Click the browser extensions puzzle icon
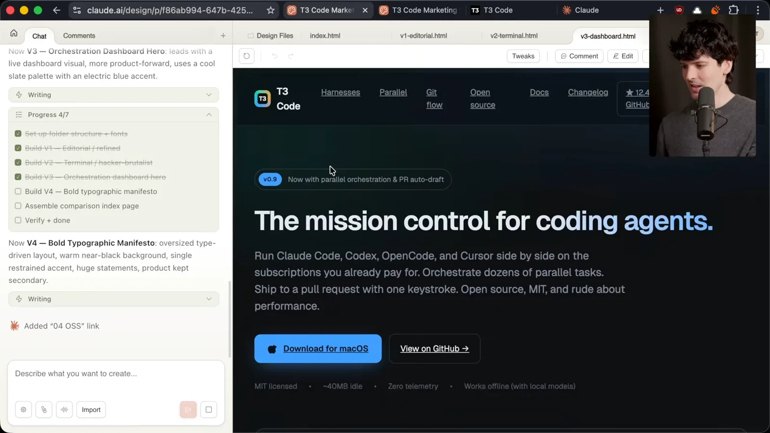The image size is (770, 433). pyautogui.click(x=733, y=10)
